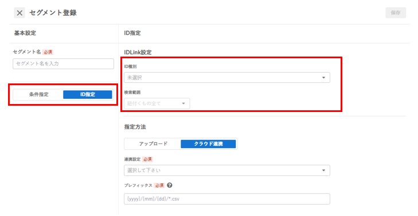Choose クラウド連携 as 指定方法
The image size is (418, 216).
coord(208,144)
